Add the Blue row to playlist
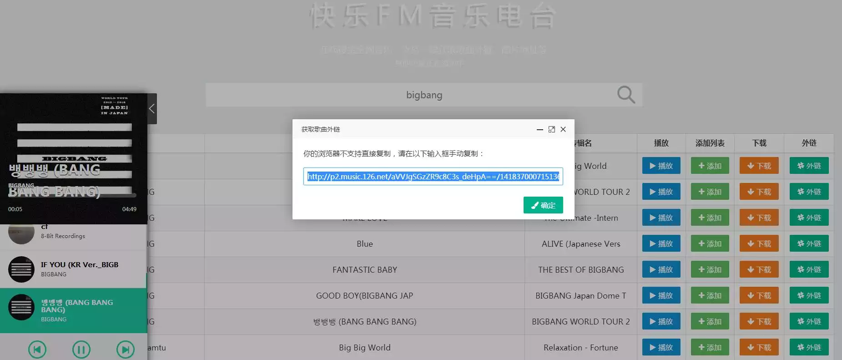This screenshot has width=842, height=360. [710, 243]
